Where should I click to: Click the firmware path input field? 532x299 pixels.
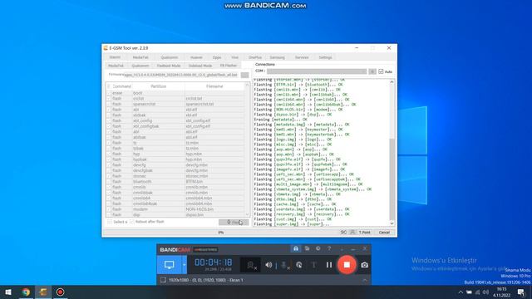pos(181,75)
